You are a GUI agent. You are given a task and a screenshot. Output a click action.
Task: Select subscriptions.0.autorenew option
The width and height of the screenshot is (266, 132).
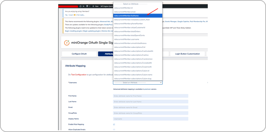point(138,59)
